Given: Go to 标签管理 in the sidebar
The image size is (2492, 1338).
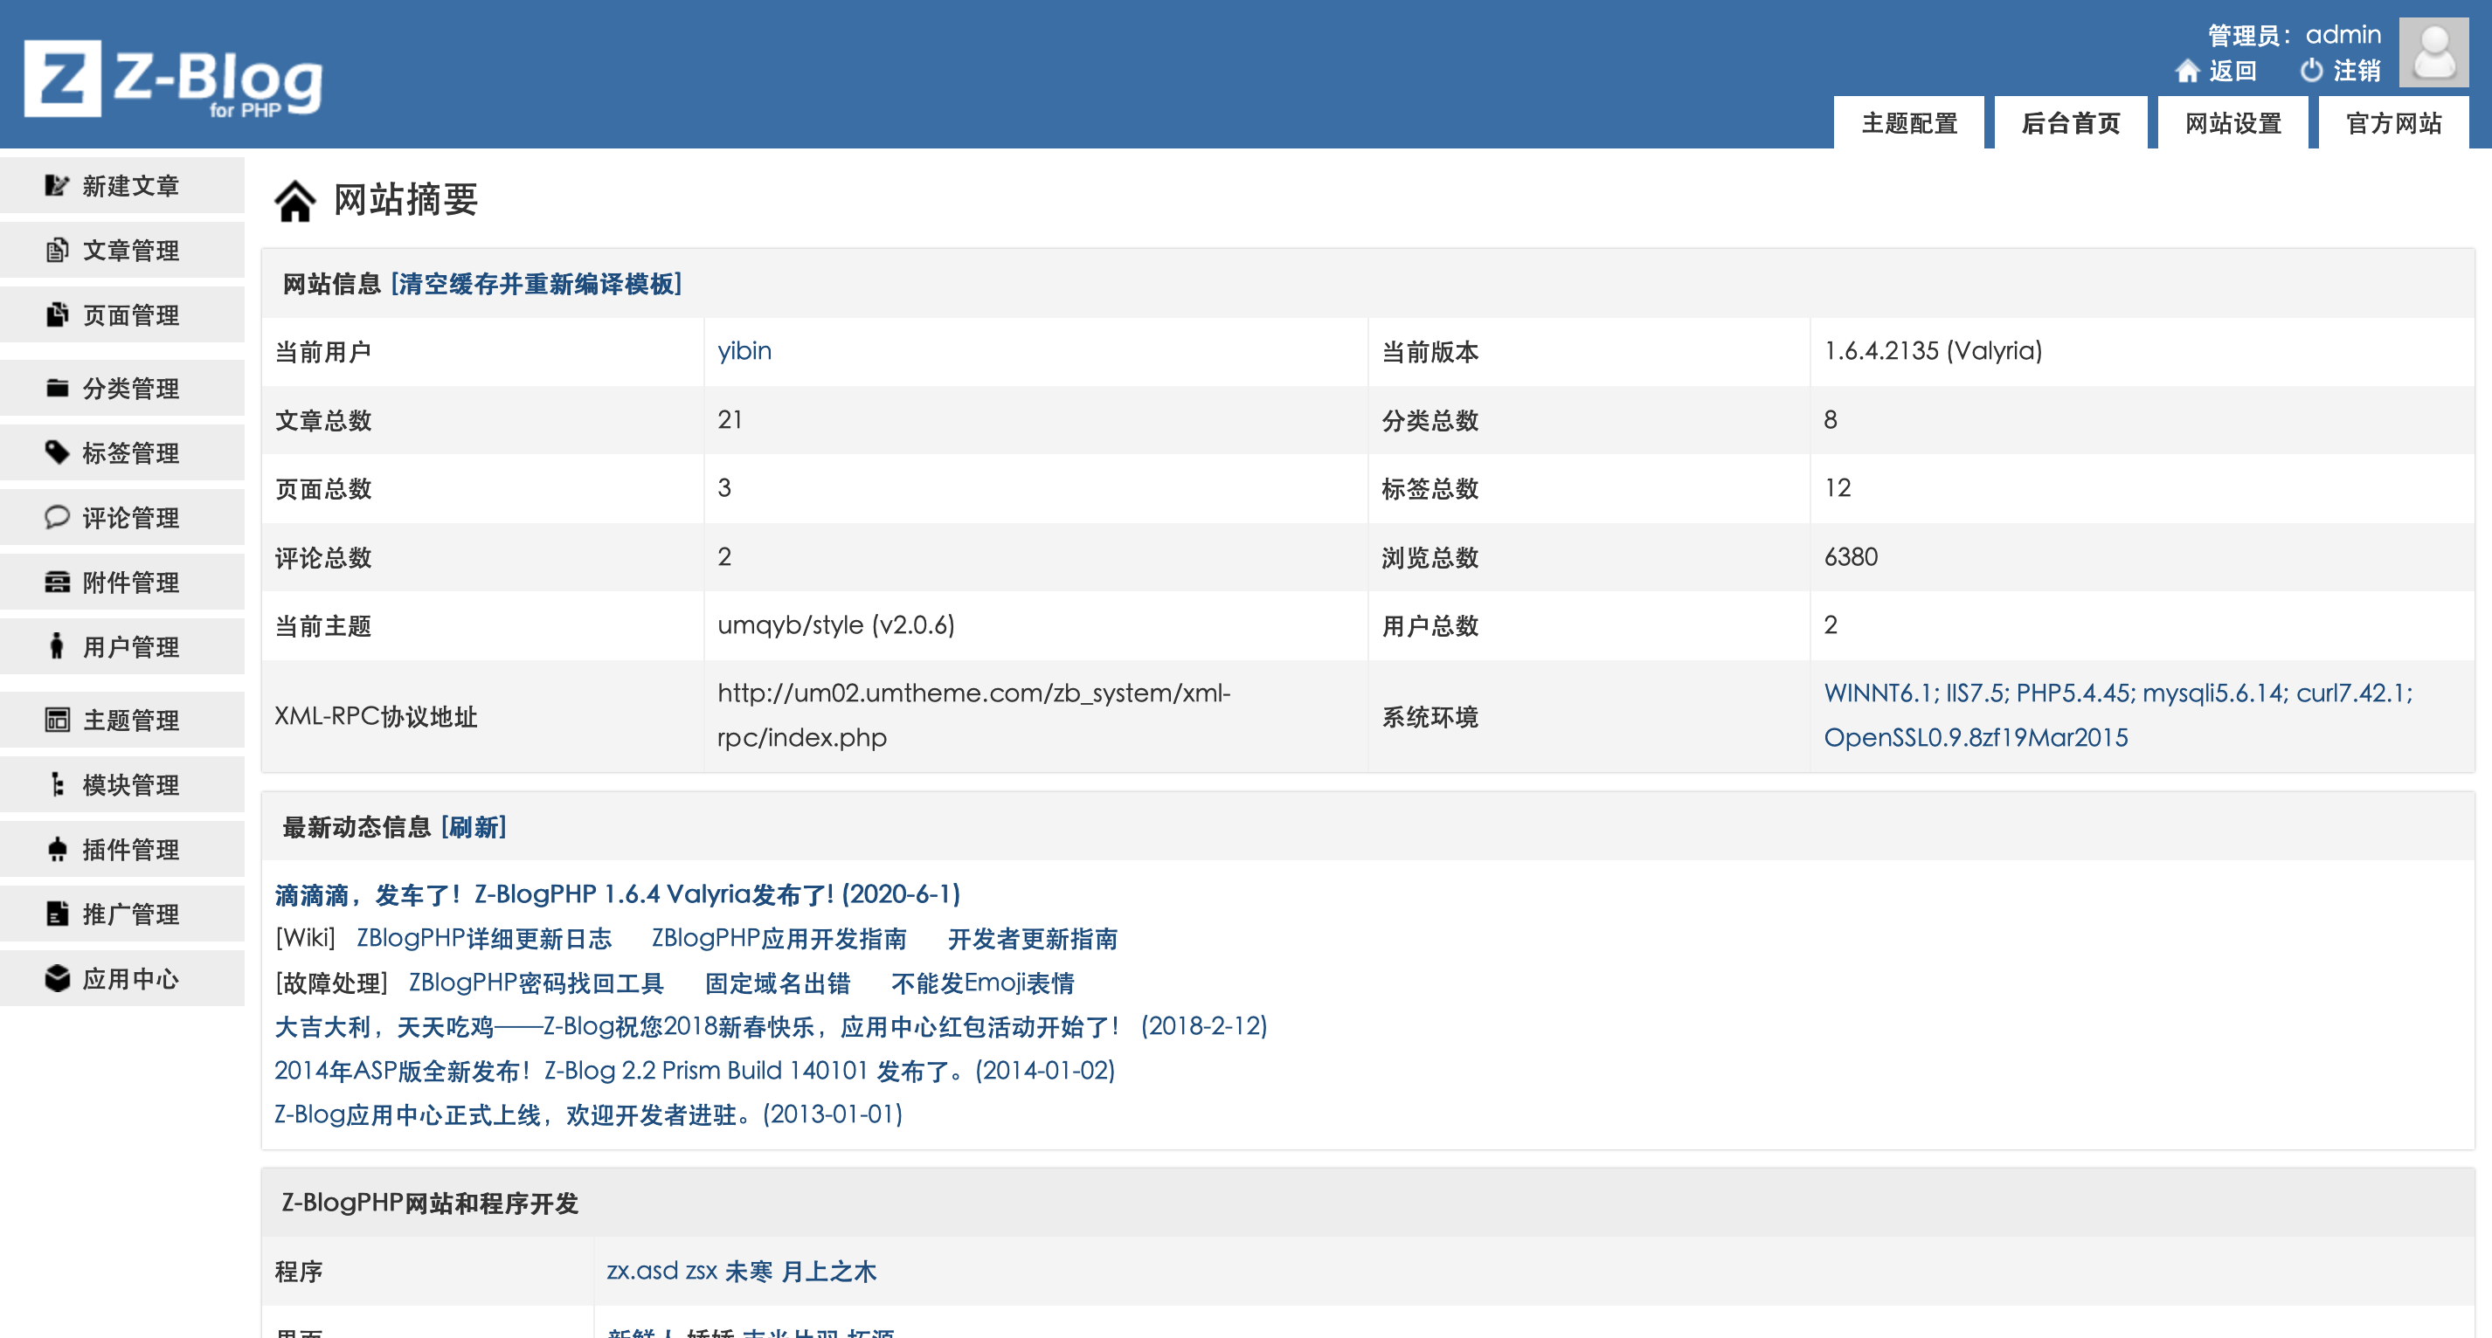Looking at the screenshot, I should tap(122, 452).
